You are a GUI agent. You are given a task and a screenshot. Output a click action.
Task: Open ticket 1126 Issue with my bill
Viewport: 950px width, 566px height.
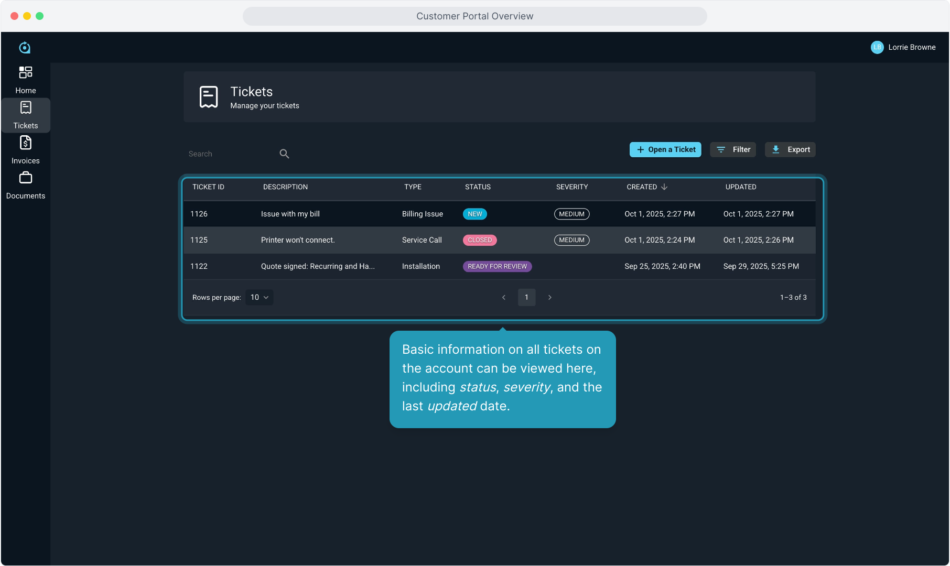tap(290, 214)
